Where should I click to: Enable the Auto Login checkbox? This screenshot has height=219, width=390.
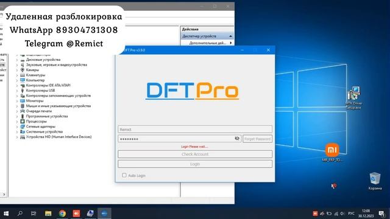tap(124, 175)
